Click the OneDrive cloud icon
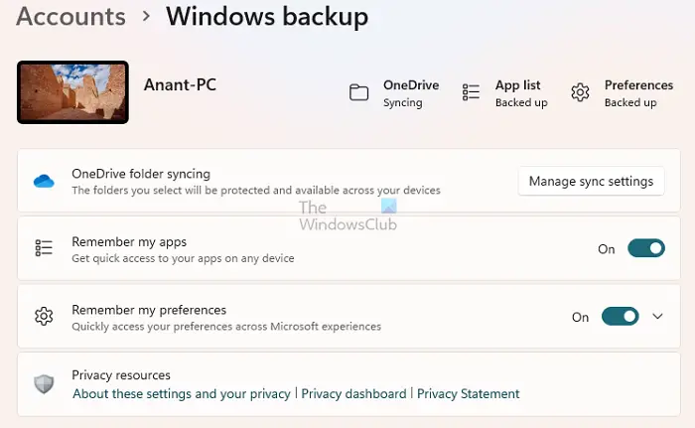Image resolution: width=695 pixels, height=428 pixels. coord(44,181)
